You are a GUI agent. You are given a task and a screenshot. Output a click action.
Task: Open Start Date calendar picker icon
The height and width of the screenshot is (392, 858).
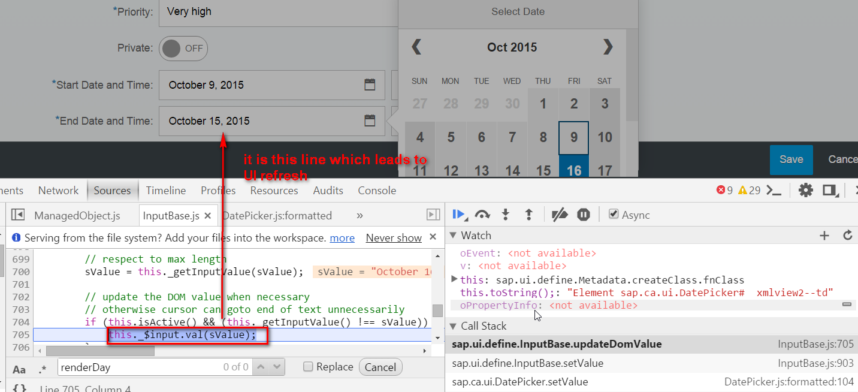(370, 85)
